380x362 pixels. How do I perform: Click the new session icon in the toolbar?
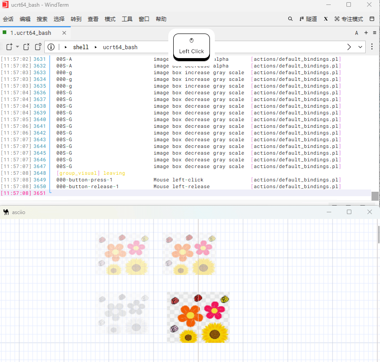[x=9, y=47]
